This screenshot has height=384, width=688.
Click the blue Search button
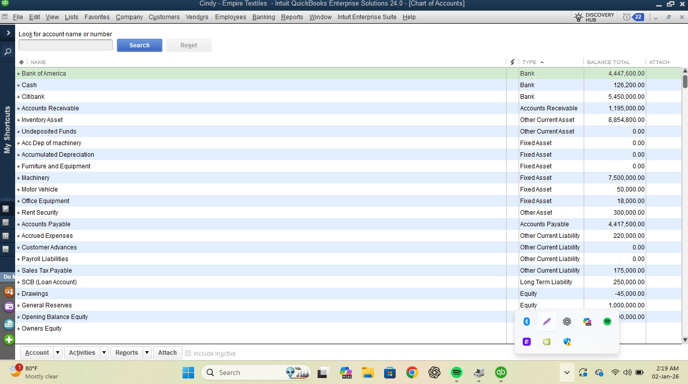[x=140, y=45]
